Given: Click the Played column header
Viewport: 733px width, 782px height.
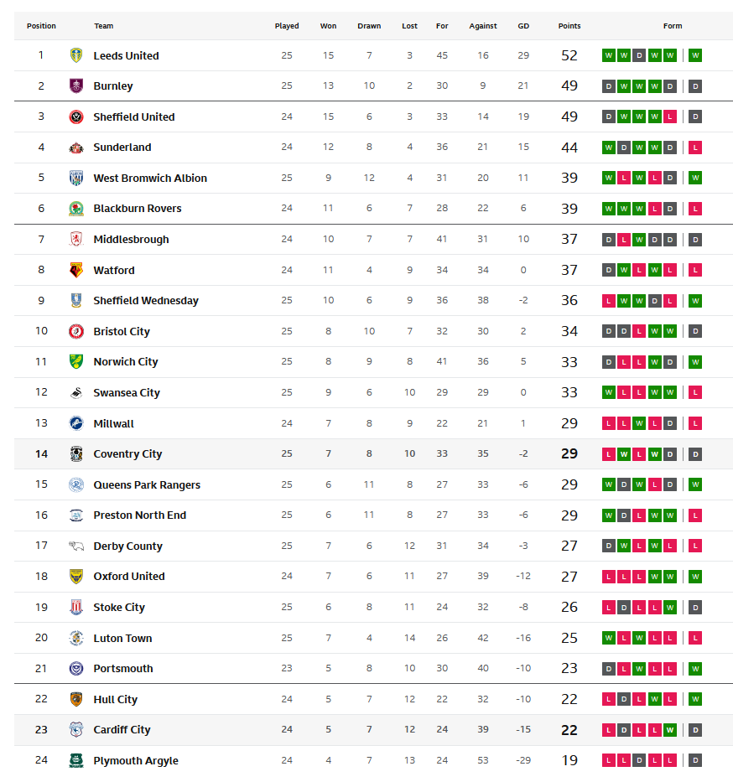Looking at the screenshot, I should pos(287,26).
